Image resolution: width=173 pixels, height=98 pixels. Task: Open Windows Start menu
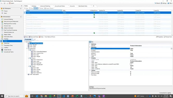[2, 96]
